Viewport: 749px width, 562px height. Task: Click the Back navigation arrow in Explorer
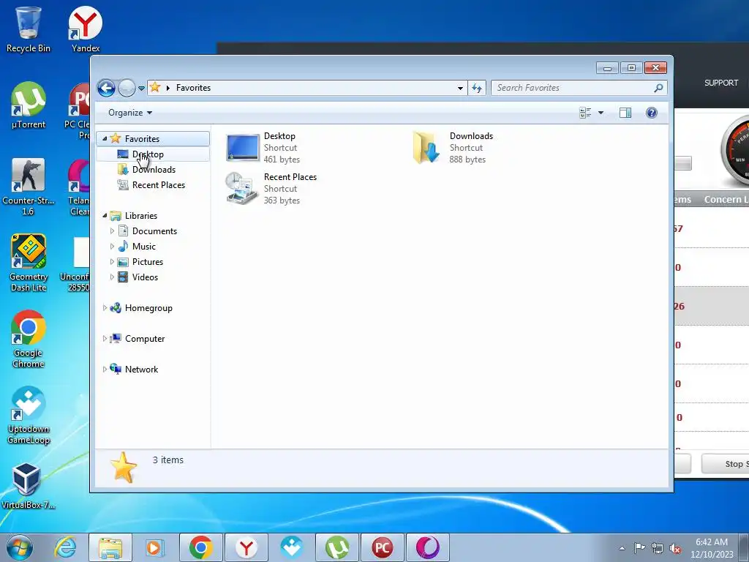point(106,88)
